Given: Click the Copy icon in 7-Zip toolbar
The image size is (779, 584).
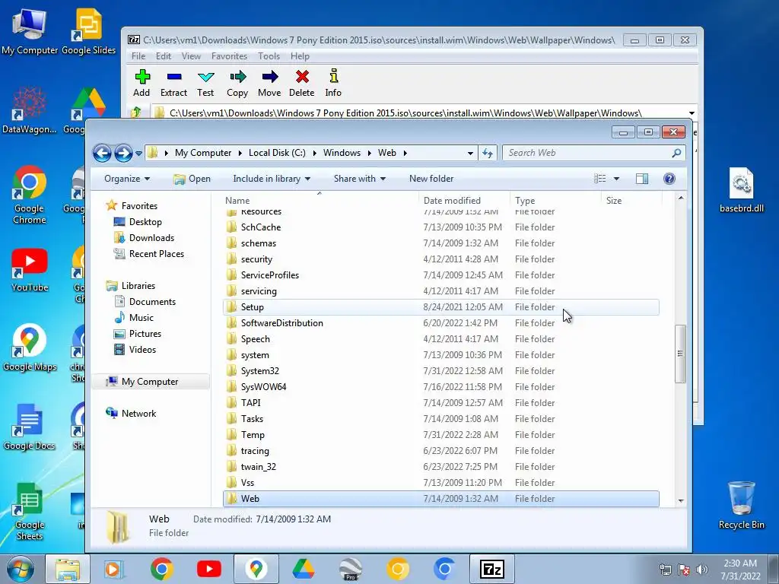Looking at the screenshot, I should [237, 83].
